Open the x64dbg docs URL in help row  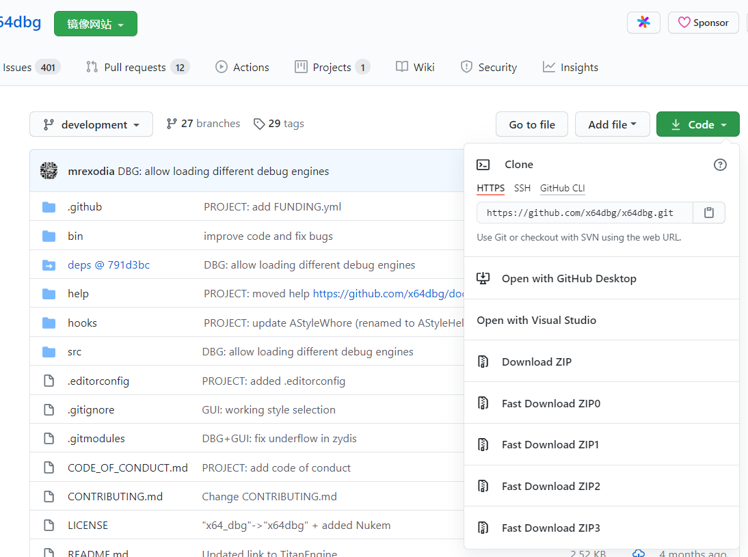pyautogui.click(x=388, y=294)
